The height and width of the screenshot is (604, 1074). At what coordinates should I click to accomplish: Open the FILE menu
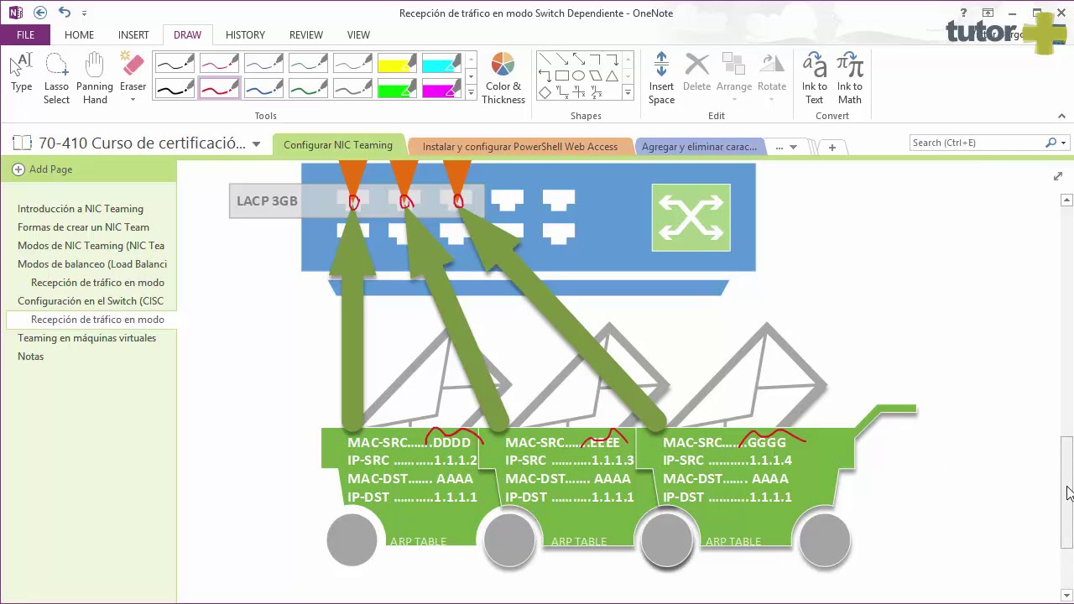pos(25,34)
